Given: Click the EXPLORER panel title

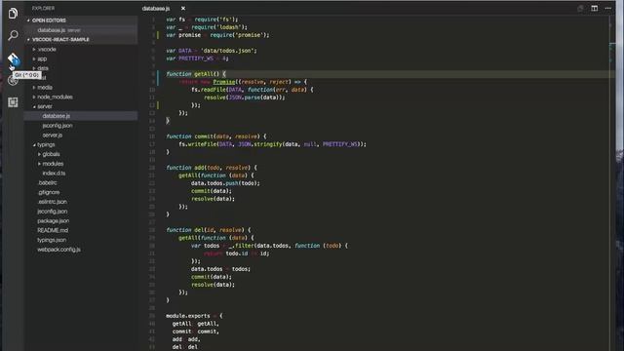Looking at the screenshot, I should click(x=43, y=8).
